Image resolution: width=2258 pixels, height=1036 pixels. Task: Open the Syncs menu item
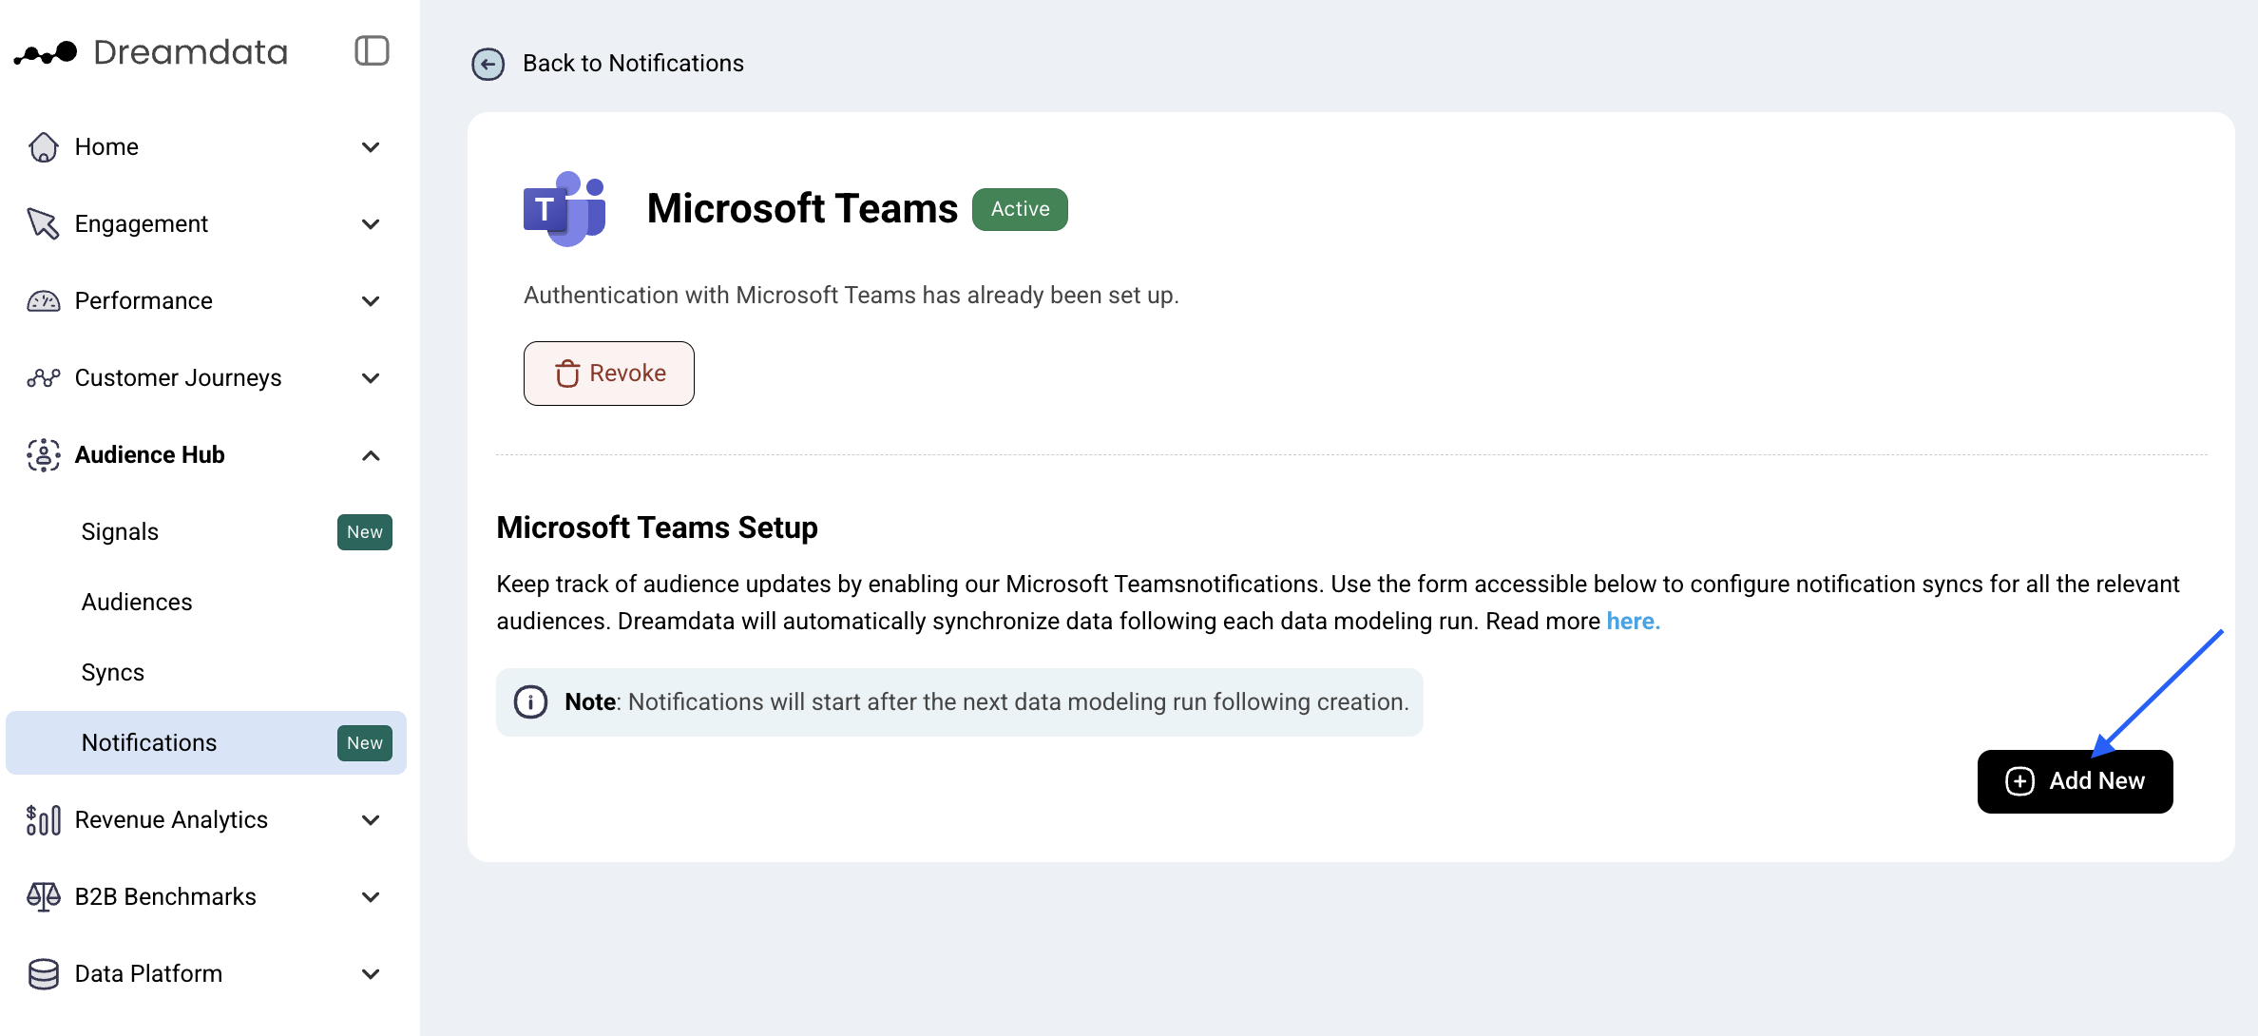pyautogui.click(x=206, y=673)
